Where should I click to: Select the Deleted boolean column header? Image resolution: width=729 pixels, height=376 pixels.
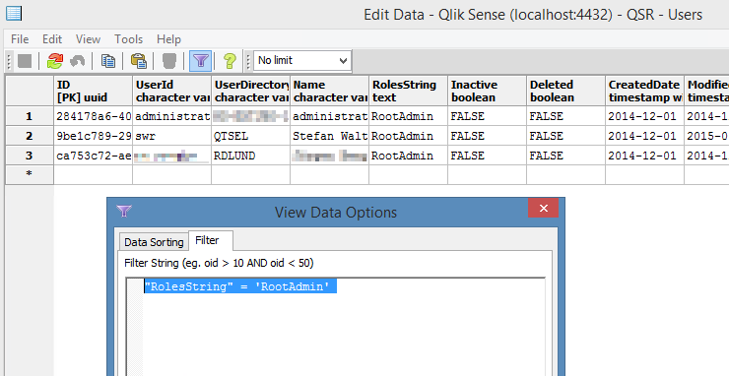pos(566,91)
